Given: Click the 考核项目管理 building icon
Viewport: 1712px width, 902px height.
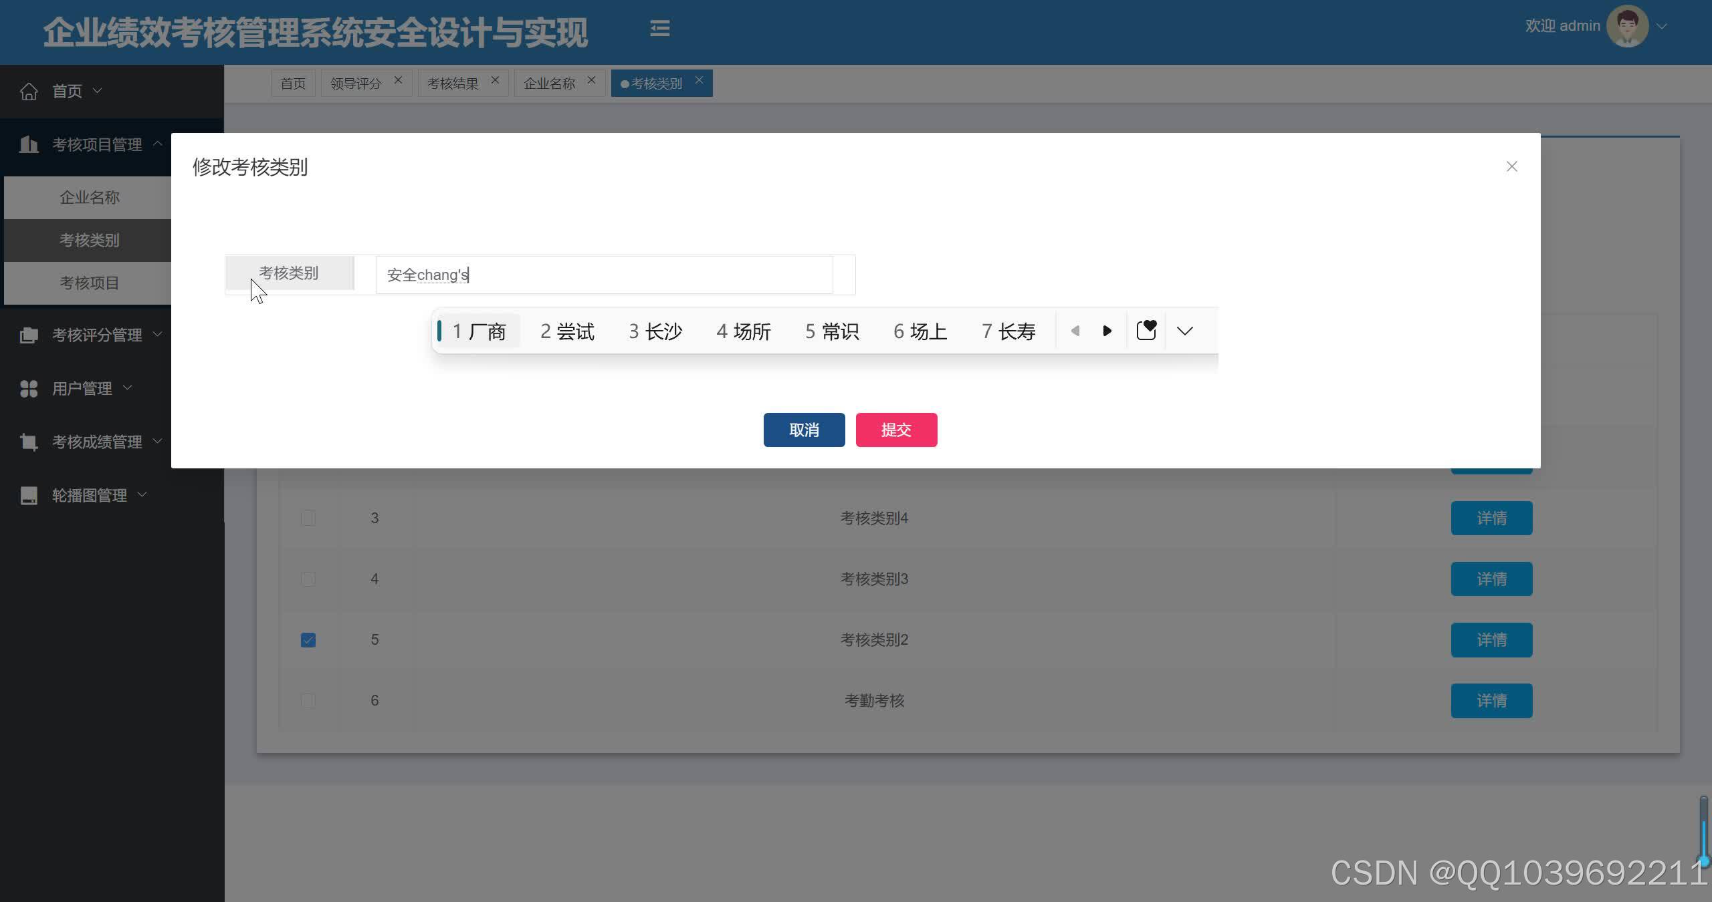Looking at the screenshot, I should tap(29, 144).
